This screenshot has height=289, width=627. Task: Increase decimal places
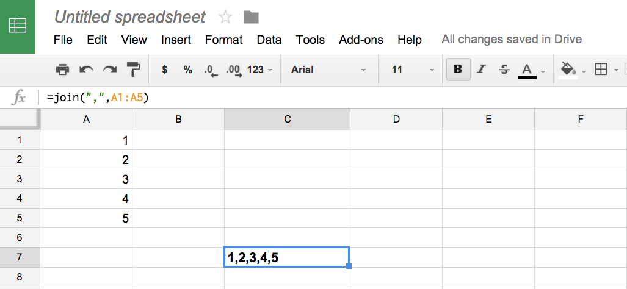point(234,71)
